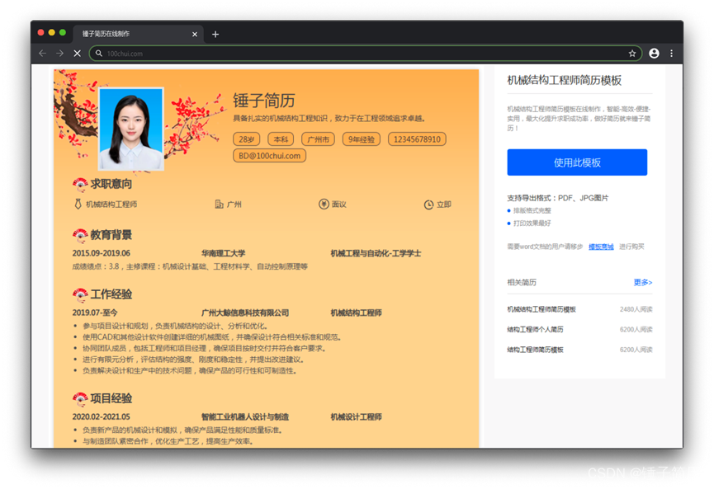This screenshot has width=714, height=489.
Task: Click the phone number tag 12345678910
Action: click(417, 139)
